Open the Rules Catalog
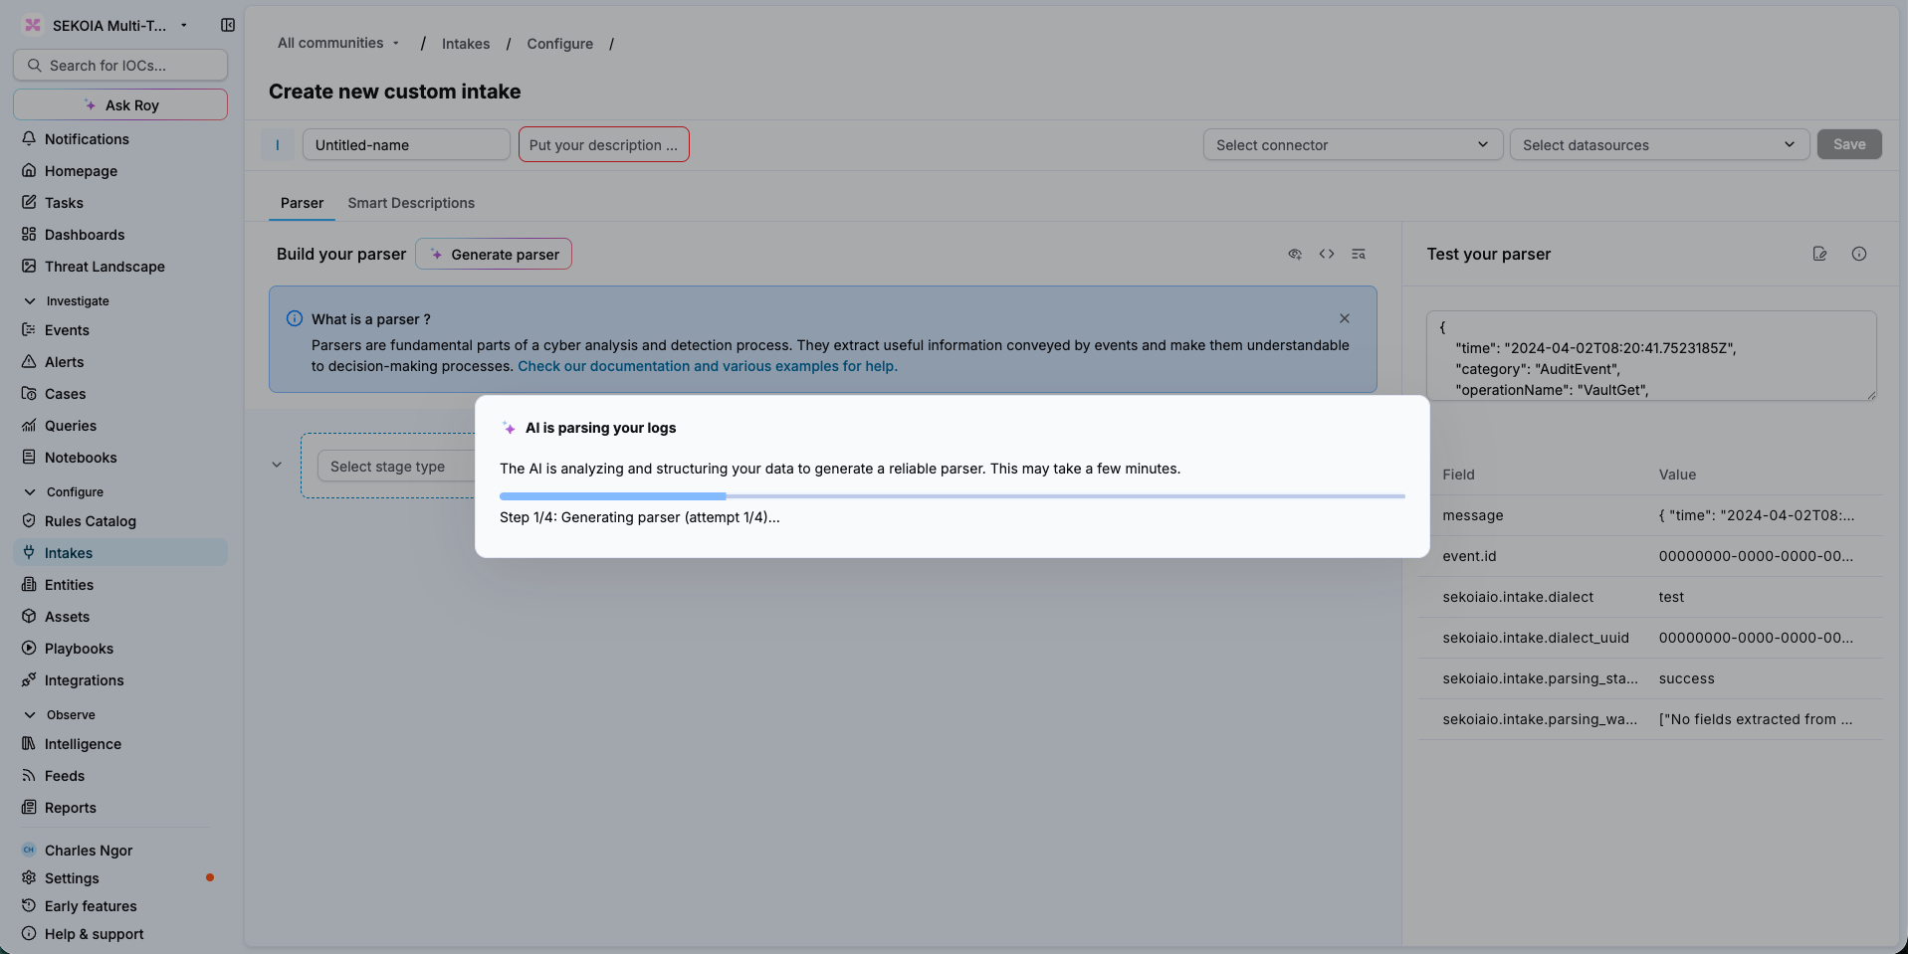 [x=90, y=521]
